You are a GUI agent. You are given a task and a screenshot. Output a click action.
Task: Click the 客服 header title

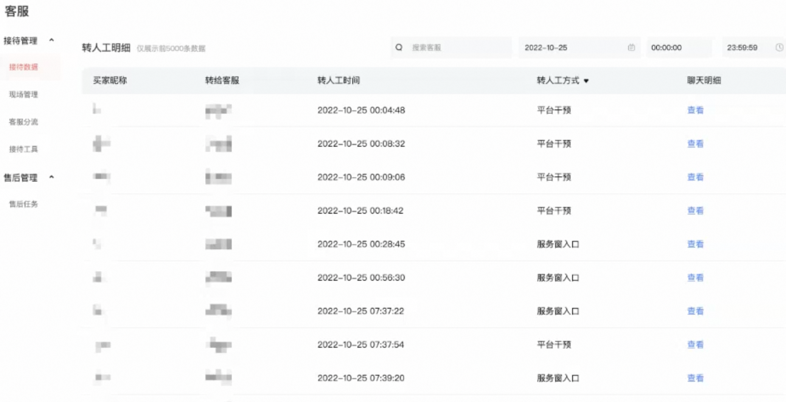(x=17, y=11)
